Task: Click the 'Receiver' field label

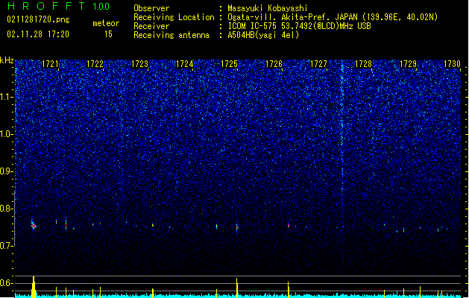Action: coord(151,26)
